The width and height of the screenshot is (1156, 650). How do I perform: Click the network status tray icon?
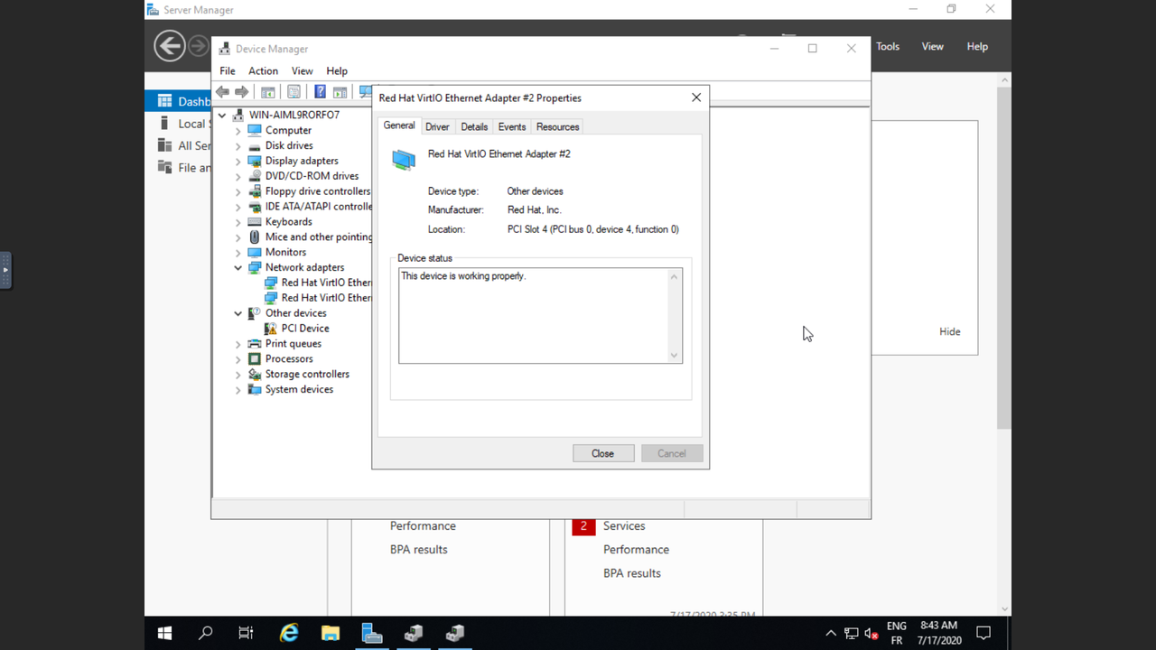click(852, 634)
